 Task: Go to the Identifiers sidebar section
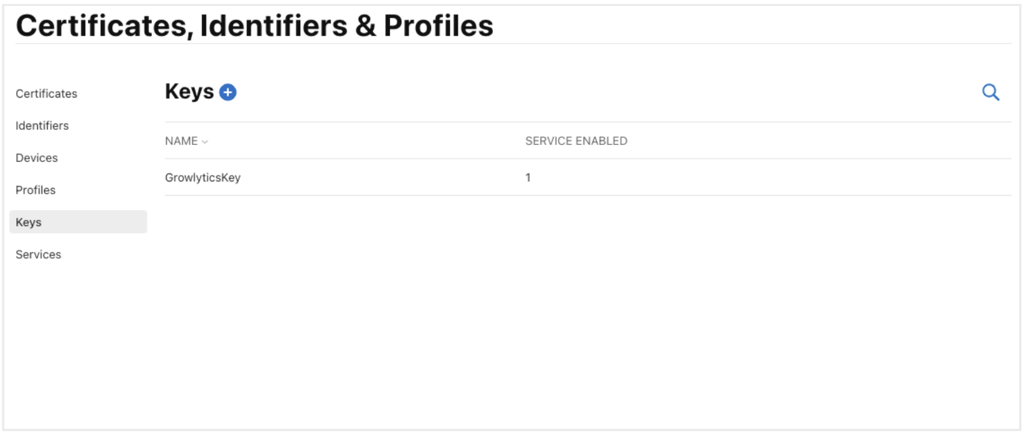coord(42,125)
